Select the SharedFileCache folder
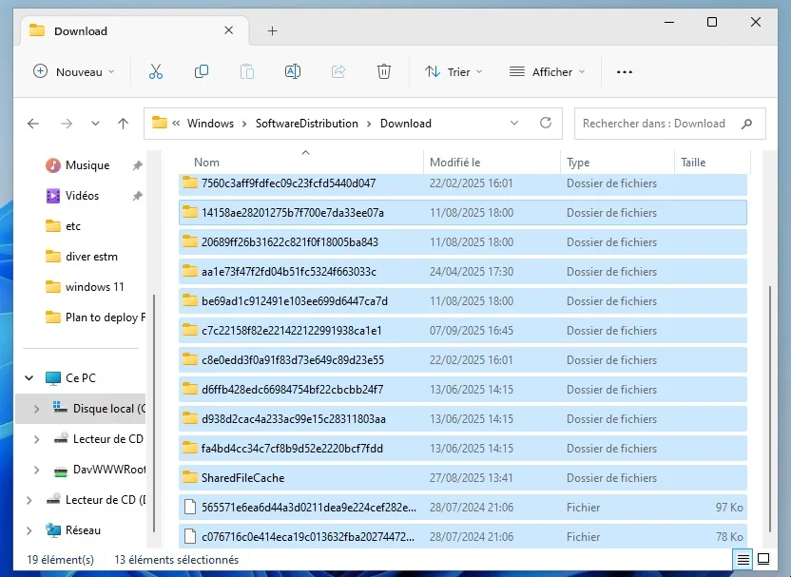The image size is (791, 577). point(242,478)
